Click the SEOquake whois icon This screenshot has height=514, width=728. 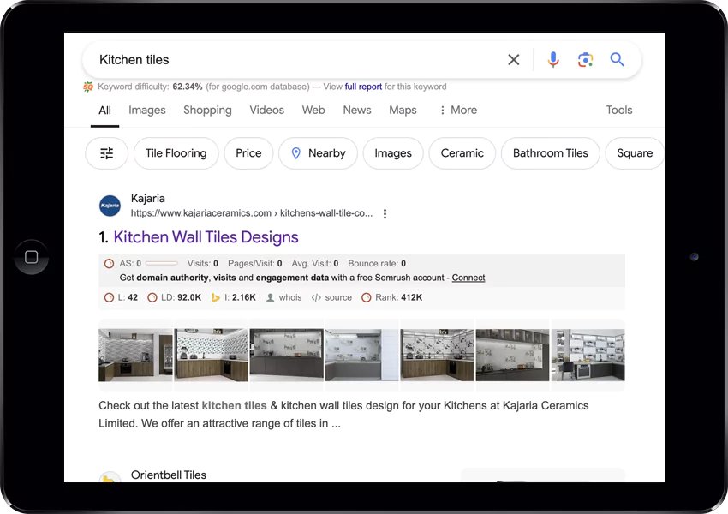click(272, 297)
